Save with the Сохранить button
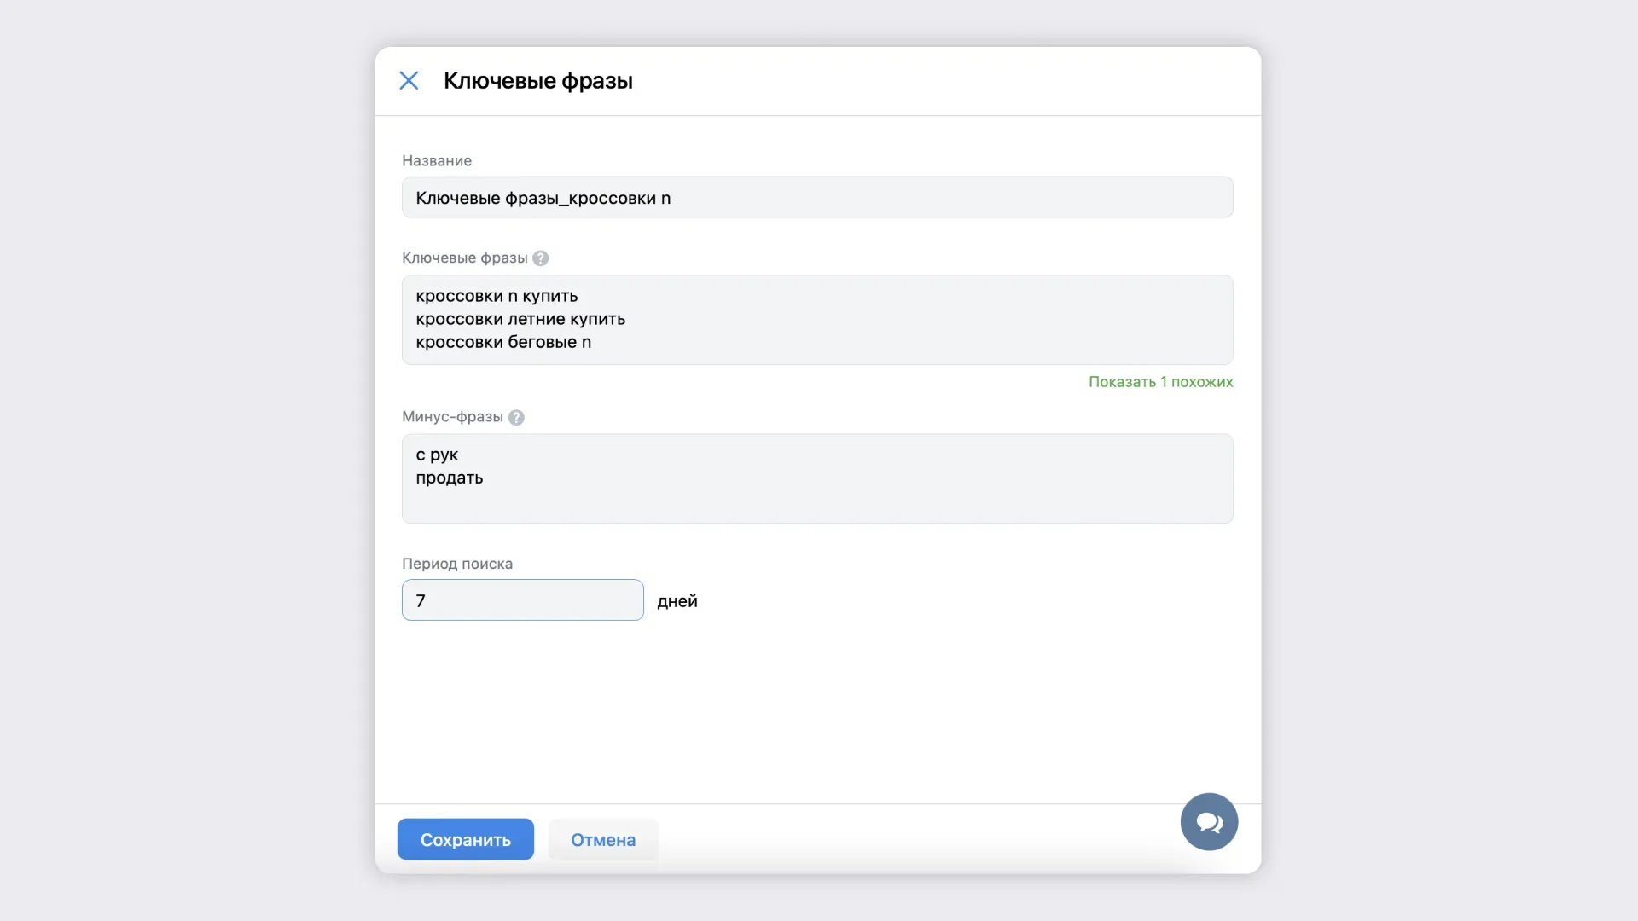Image resolution: width=1638 pixels, height=921 pixels. click(x=466, y=840)
